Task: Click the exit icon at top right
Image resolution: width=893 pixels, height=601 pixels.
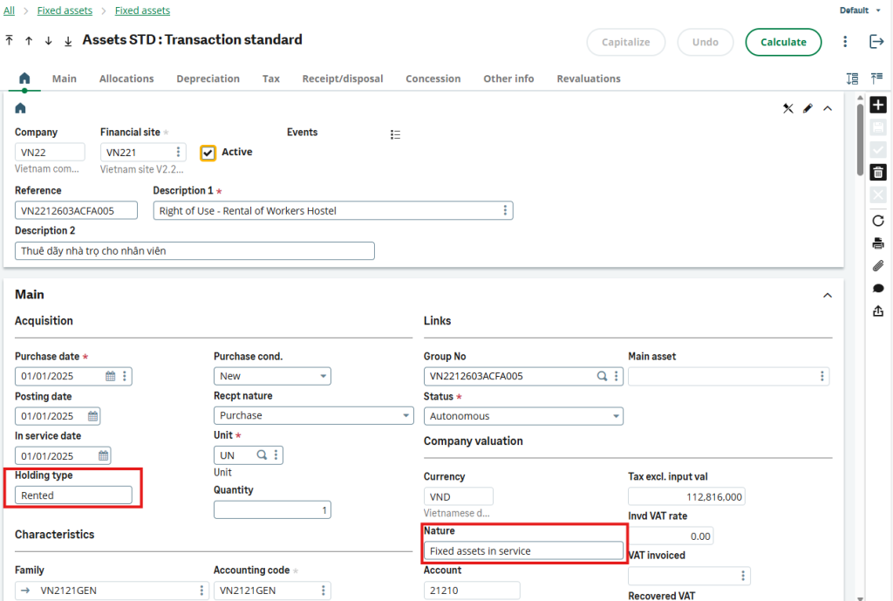Action: (876, 42)
